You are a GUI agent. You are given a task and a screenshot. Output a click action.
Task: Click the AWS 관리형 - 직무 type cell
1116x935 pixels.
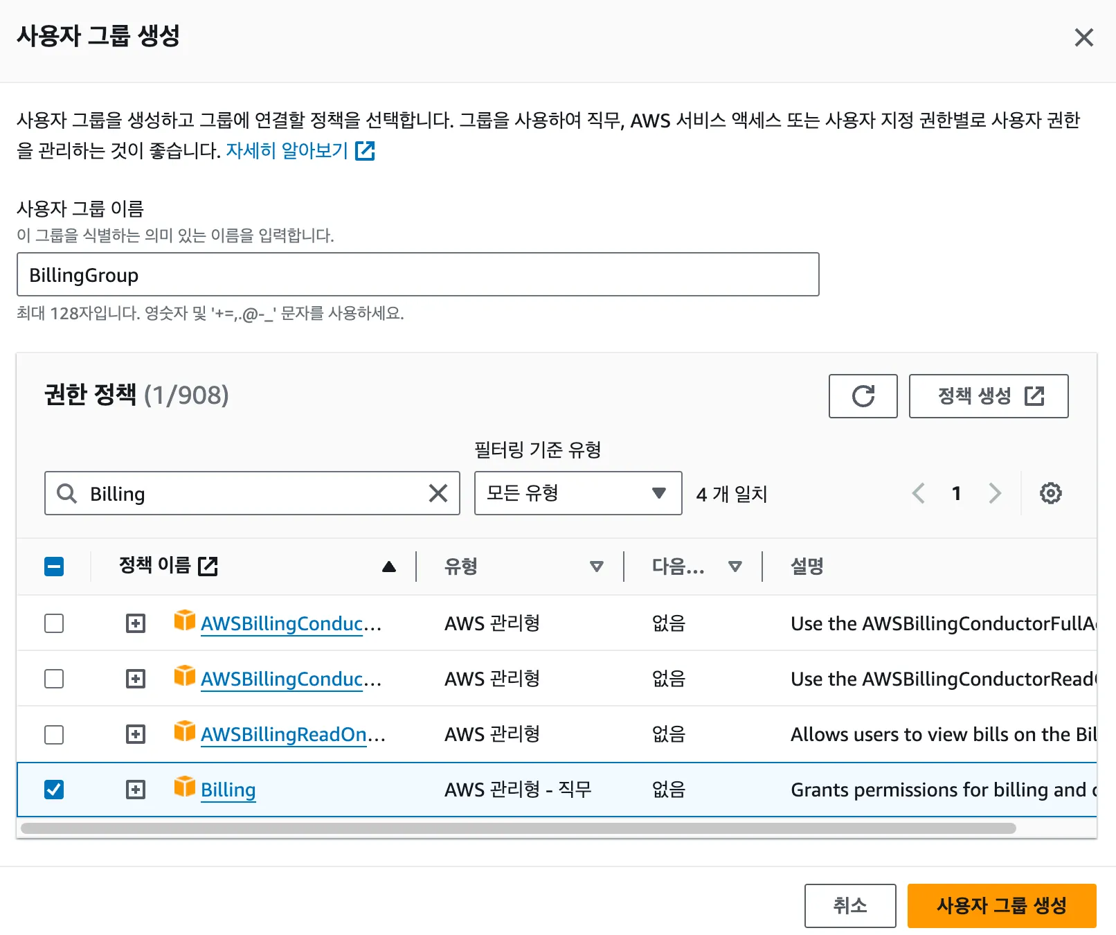518,790
